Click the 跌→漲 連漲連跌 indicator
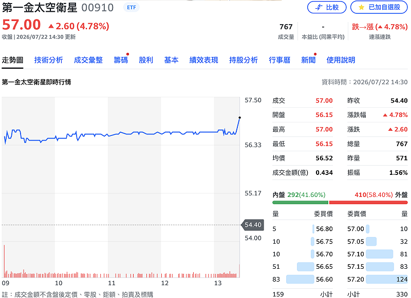The height and width of the screenshot is (298, 411). (380, 31)
